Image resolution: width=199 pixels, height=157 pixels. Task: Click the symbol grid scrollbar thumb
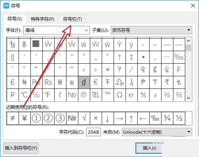[x=188, y=48]
